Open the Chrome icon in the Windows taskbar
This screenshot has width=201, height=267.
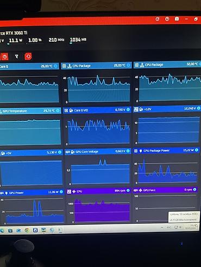point(27,230)
